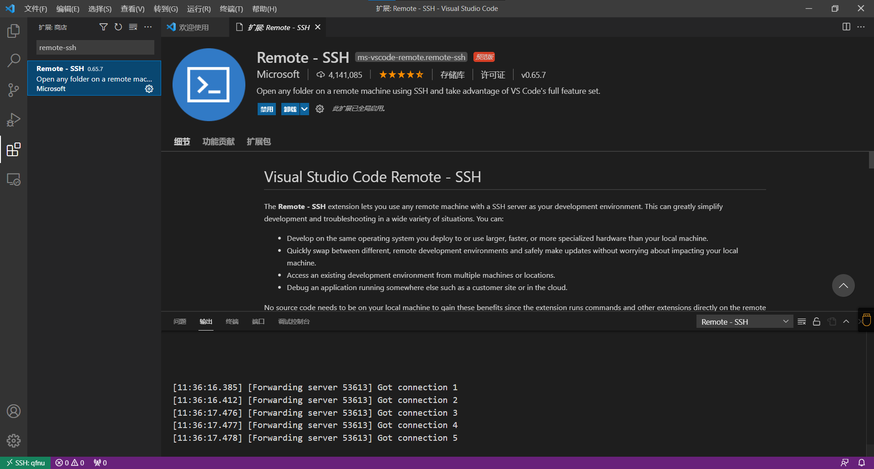
Task: Click the 4,141,085 install count
Action: [x=340, y=75]
